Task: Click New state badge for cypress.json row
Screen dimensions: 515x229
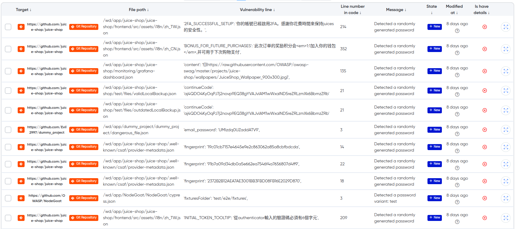Action: click(x=435, y=198)
